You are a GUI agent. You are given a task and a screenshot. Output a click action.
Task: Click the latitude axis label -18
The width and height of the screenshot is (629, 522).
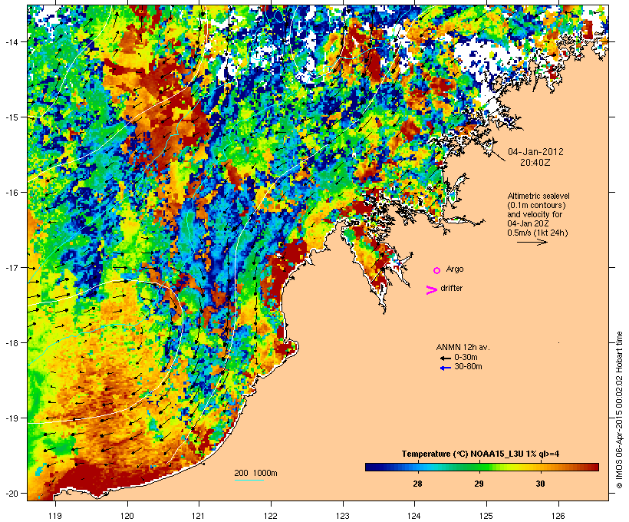click(12, 343)
